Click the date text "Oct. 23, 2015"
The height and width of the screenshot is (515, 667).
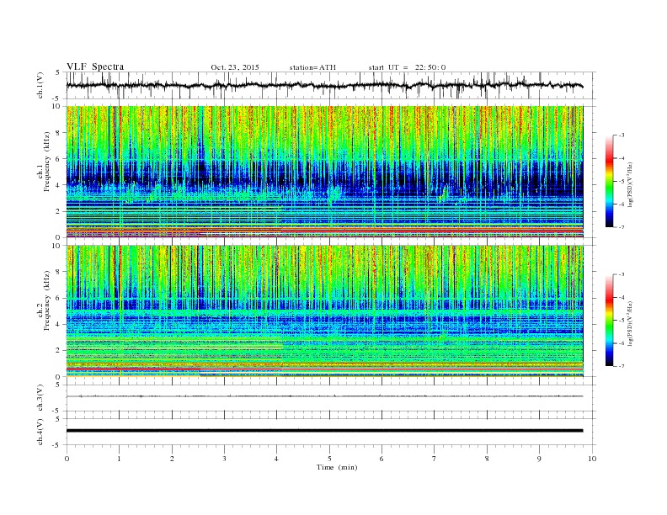pyautogui.click(x=235, y=67)
